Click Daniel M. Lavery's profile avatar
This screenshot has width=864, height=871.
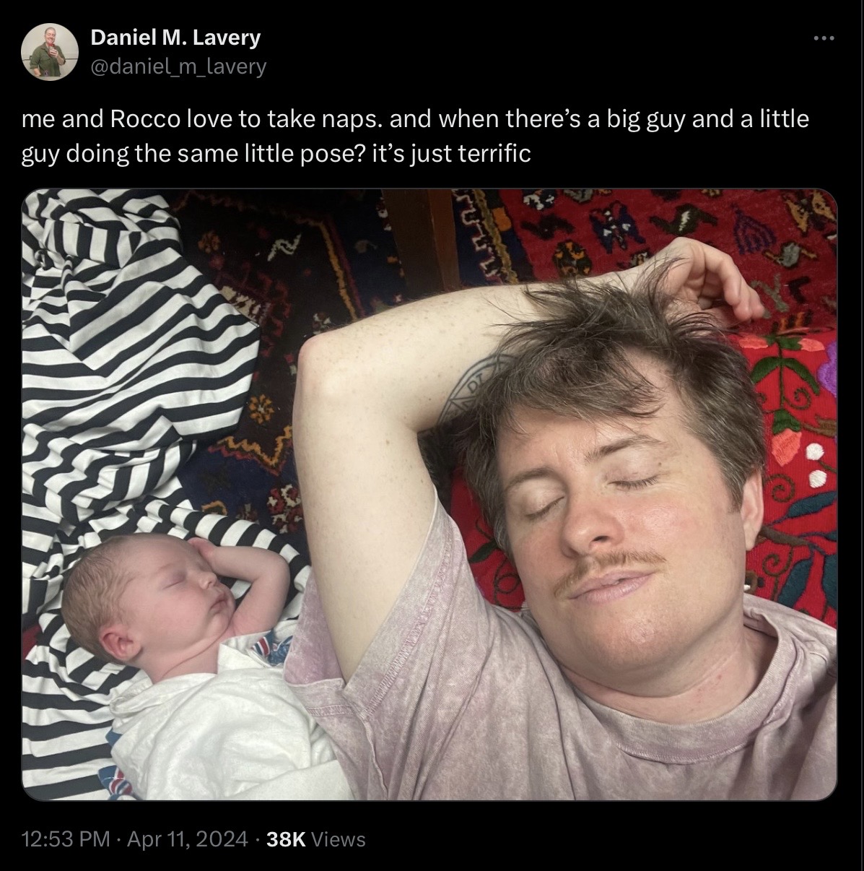(49, 51)
